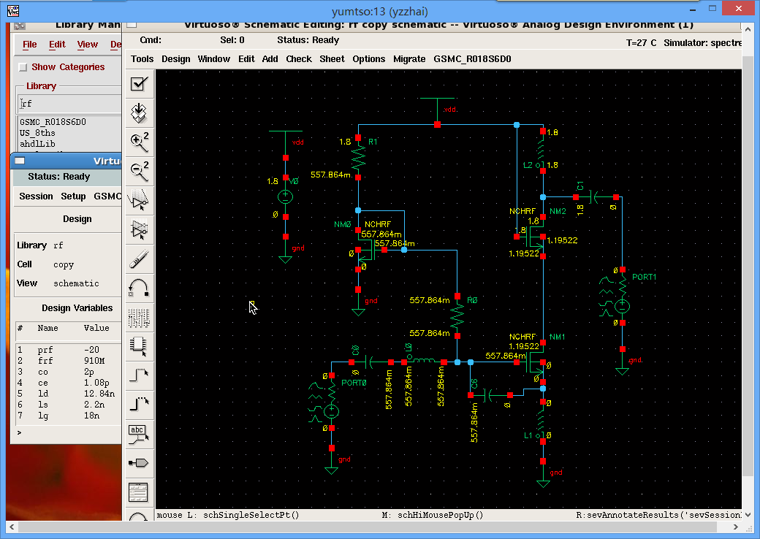This screenshot has height=539, width=760.
Task: Open the Sheet menu
Action: click(x=332, y=59)
